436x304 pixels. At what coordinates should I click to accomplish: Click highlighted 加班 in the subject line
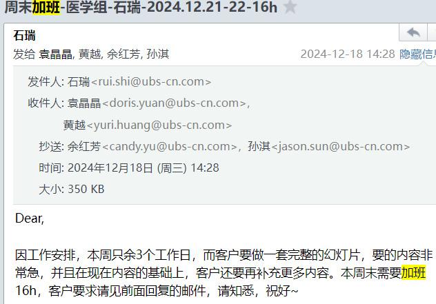[46, 7]
